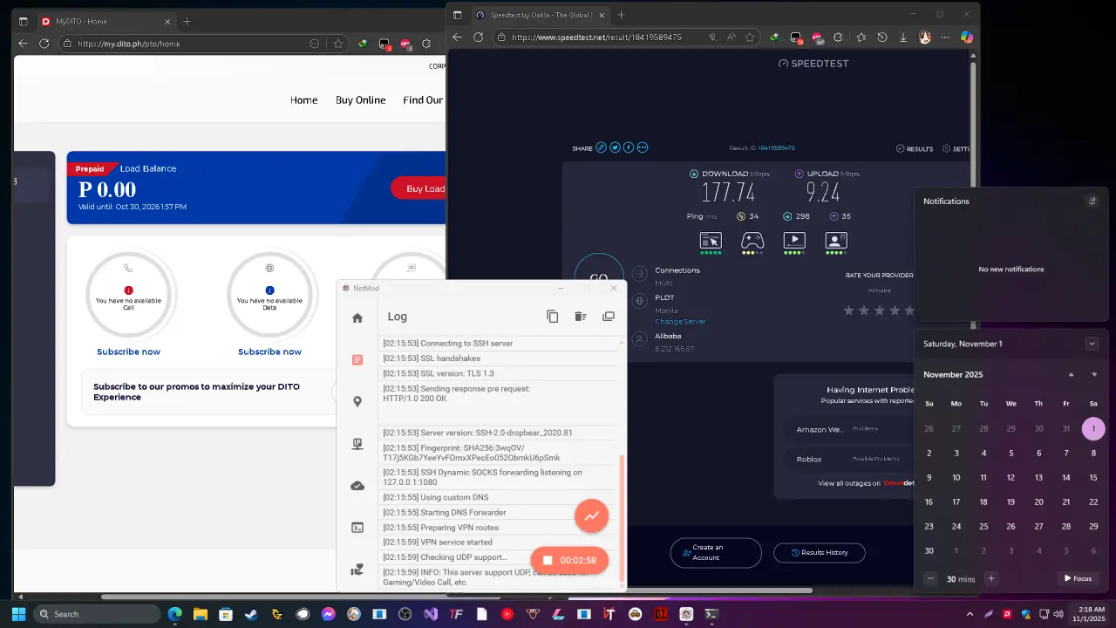This screenshot has width=1116, height=628.
Task: Open the Downdetector link for all outages
Action: coord(899,483)
